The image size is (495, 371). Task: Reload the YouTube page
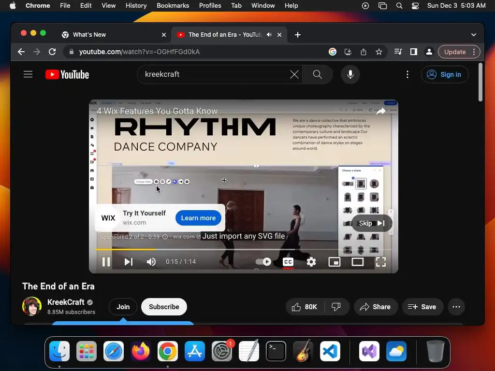coord(52,52)
